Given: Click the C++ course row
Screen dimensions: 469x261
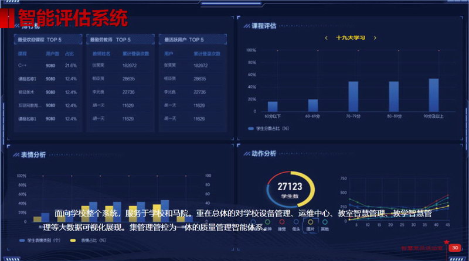Looking at the screenshot, I should pyautogui.click(x=48, y=66).
